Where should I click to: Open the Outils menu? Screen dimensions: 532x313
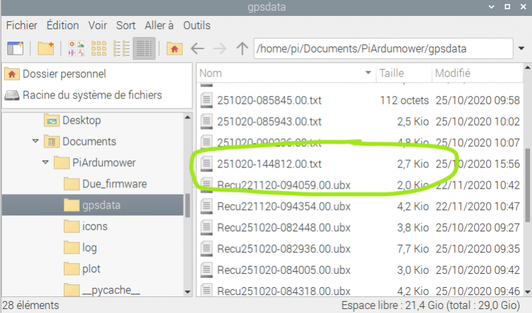197,25
